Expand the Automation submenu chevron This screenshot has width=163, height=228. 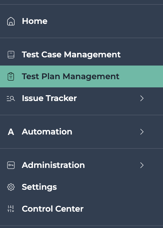click(x=142, y=132)
